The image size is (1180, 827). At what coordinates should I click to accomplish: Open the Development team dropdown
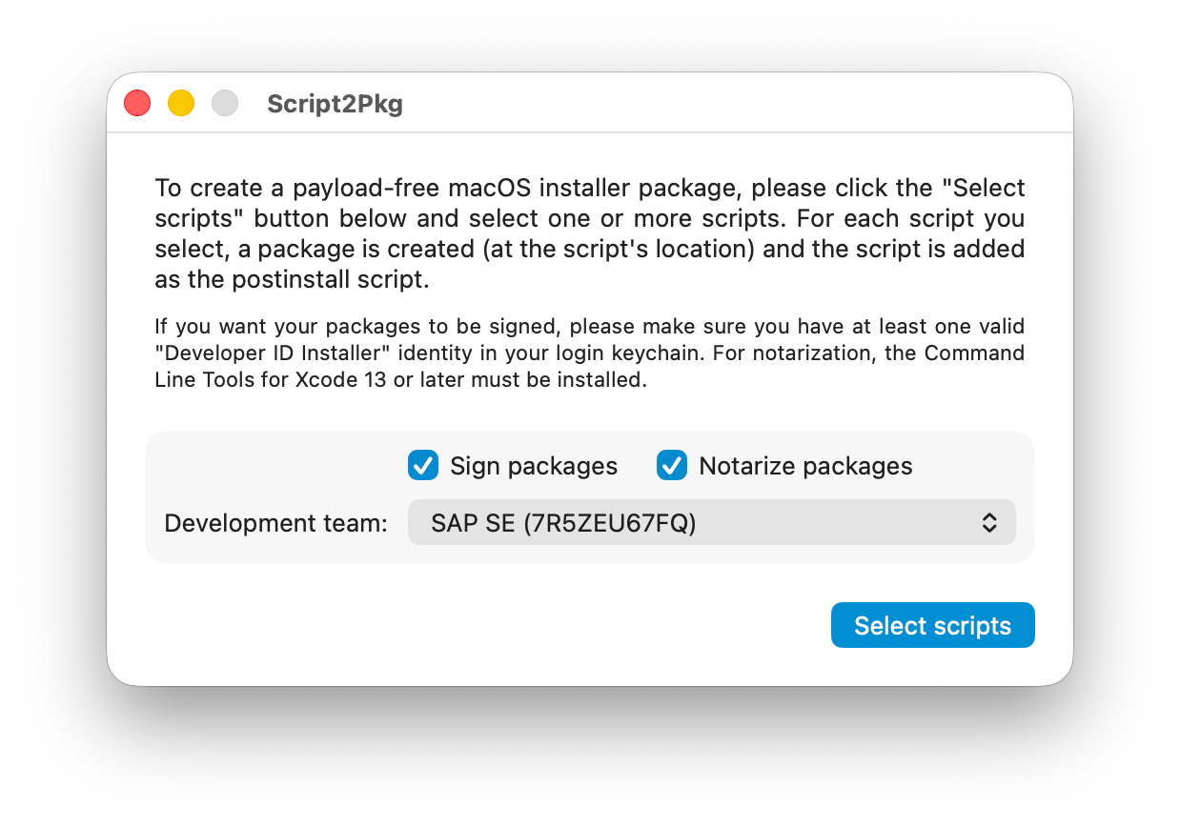711,522
